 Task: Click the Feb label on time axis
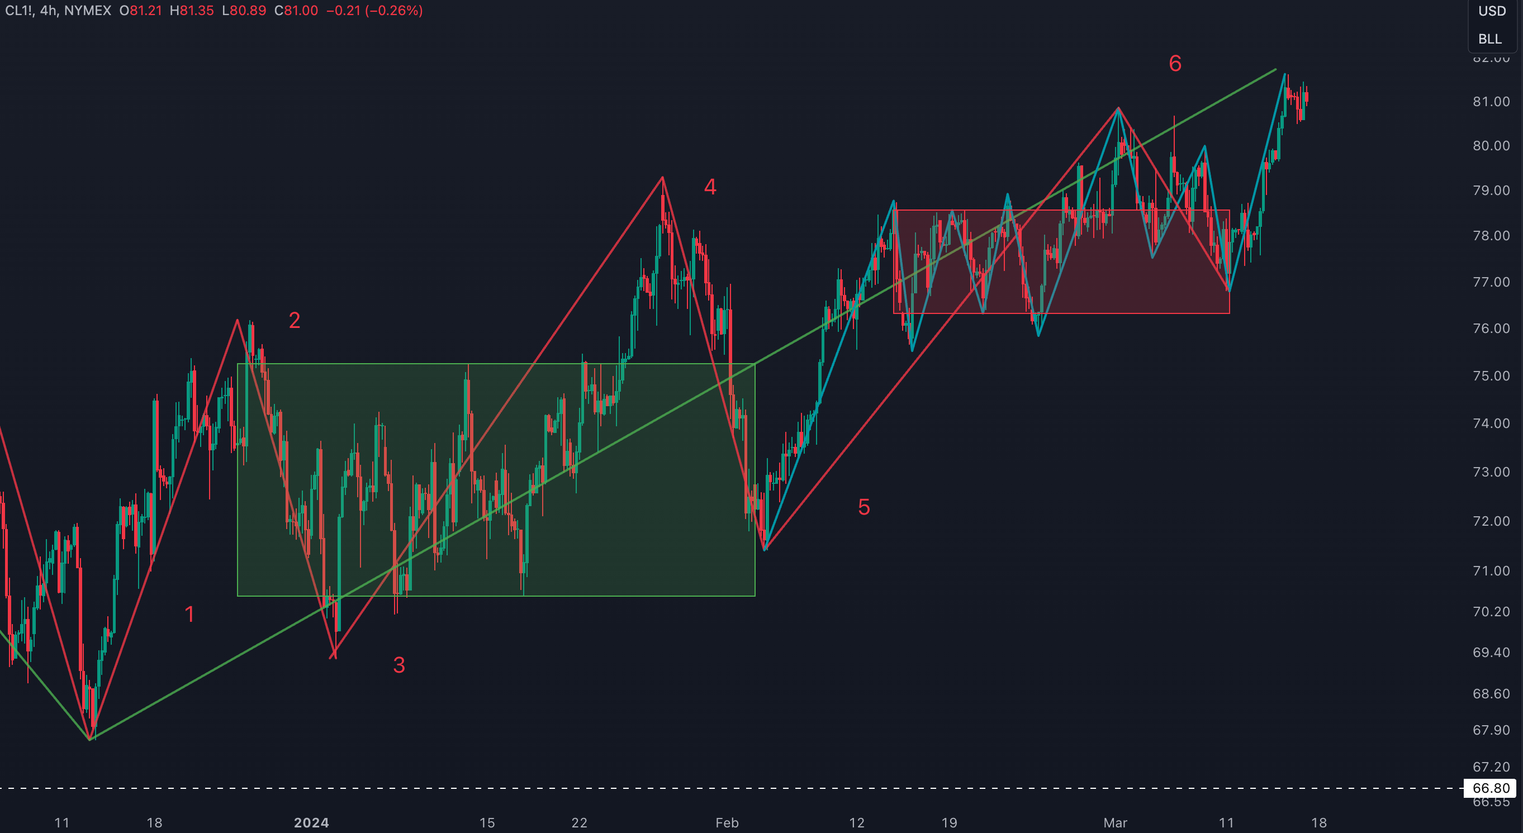(x=727, y=822)
